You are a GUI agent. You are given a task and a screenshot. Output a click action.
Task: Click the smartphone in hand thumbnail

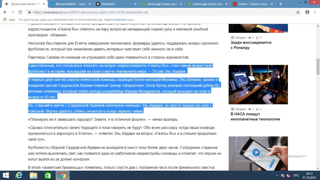[x=258, y=153]
